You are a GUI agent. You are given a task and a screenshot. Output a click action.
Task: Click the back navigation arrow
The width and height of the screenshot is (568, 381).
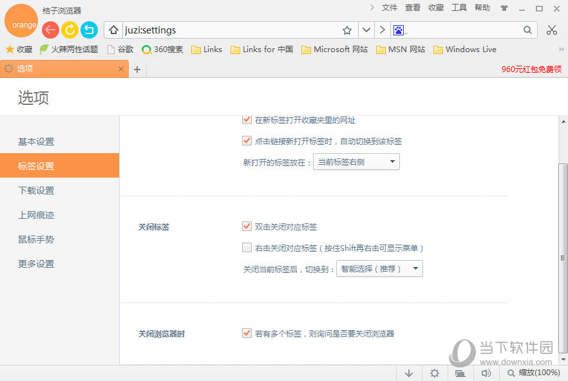(50, 30)
